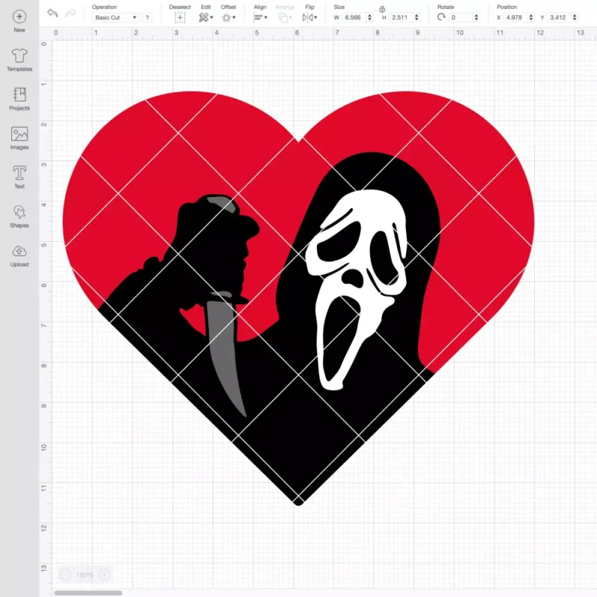
Task: Open the Images library
Action: point(19,139)
